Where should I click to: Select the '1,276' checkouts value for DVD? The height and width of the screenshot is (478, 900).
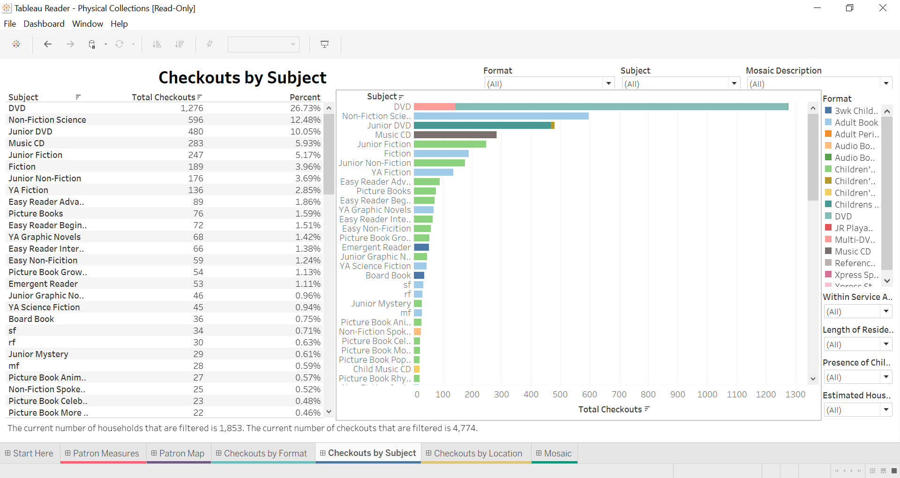click(192, 108)
